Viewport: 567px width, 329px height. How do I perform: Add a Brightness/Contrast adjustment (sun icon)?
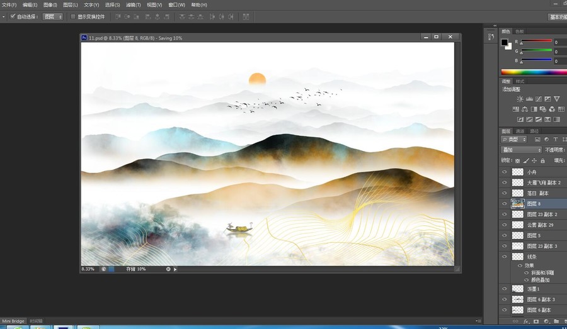tap(520, 99)
